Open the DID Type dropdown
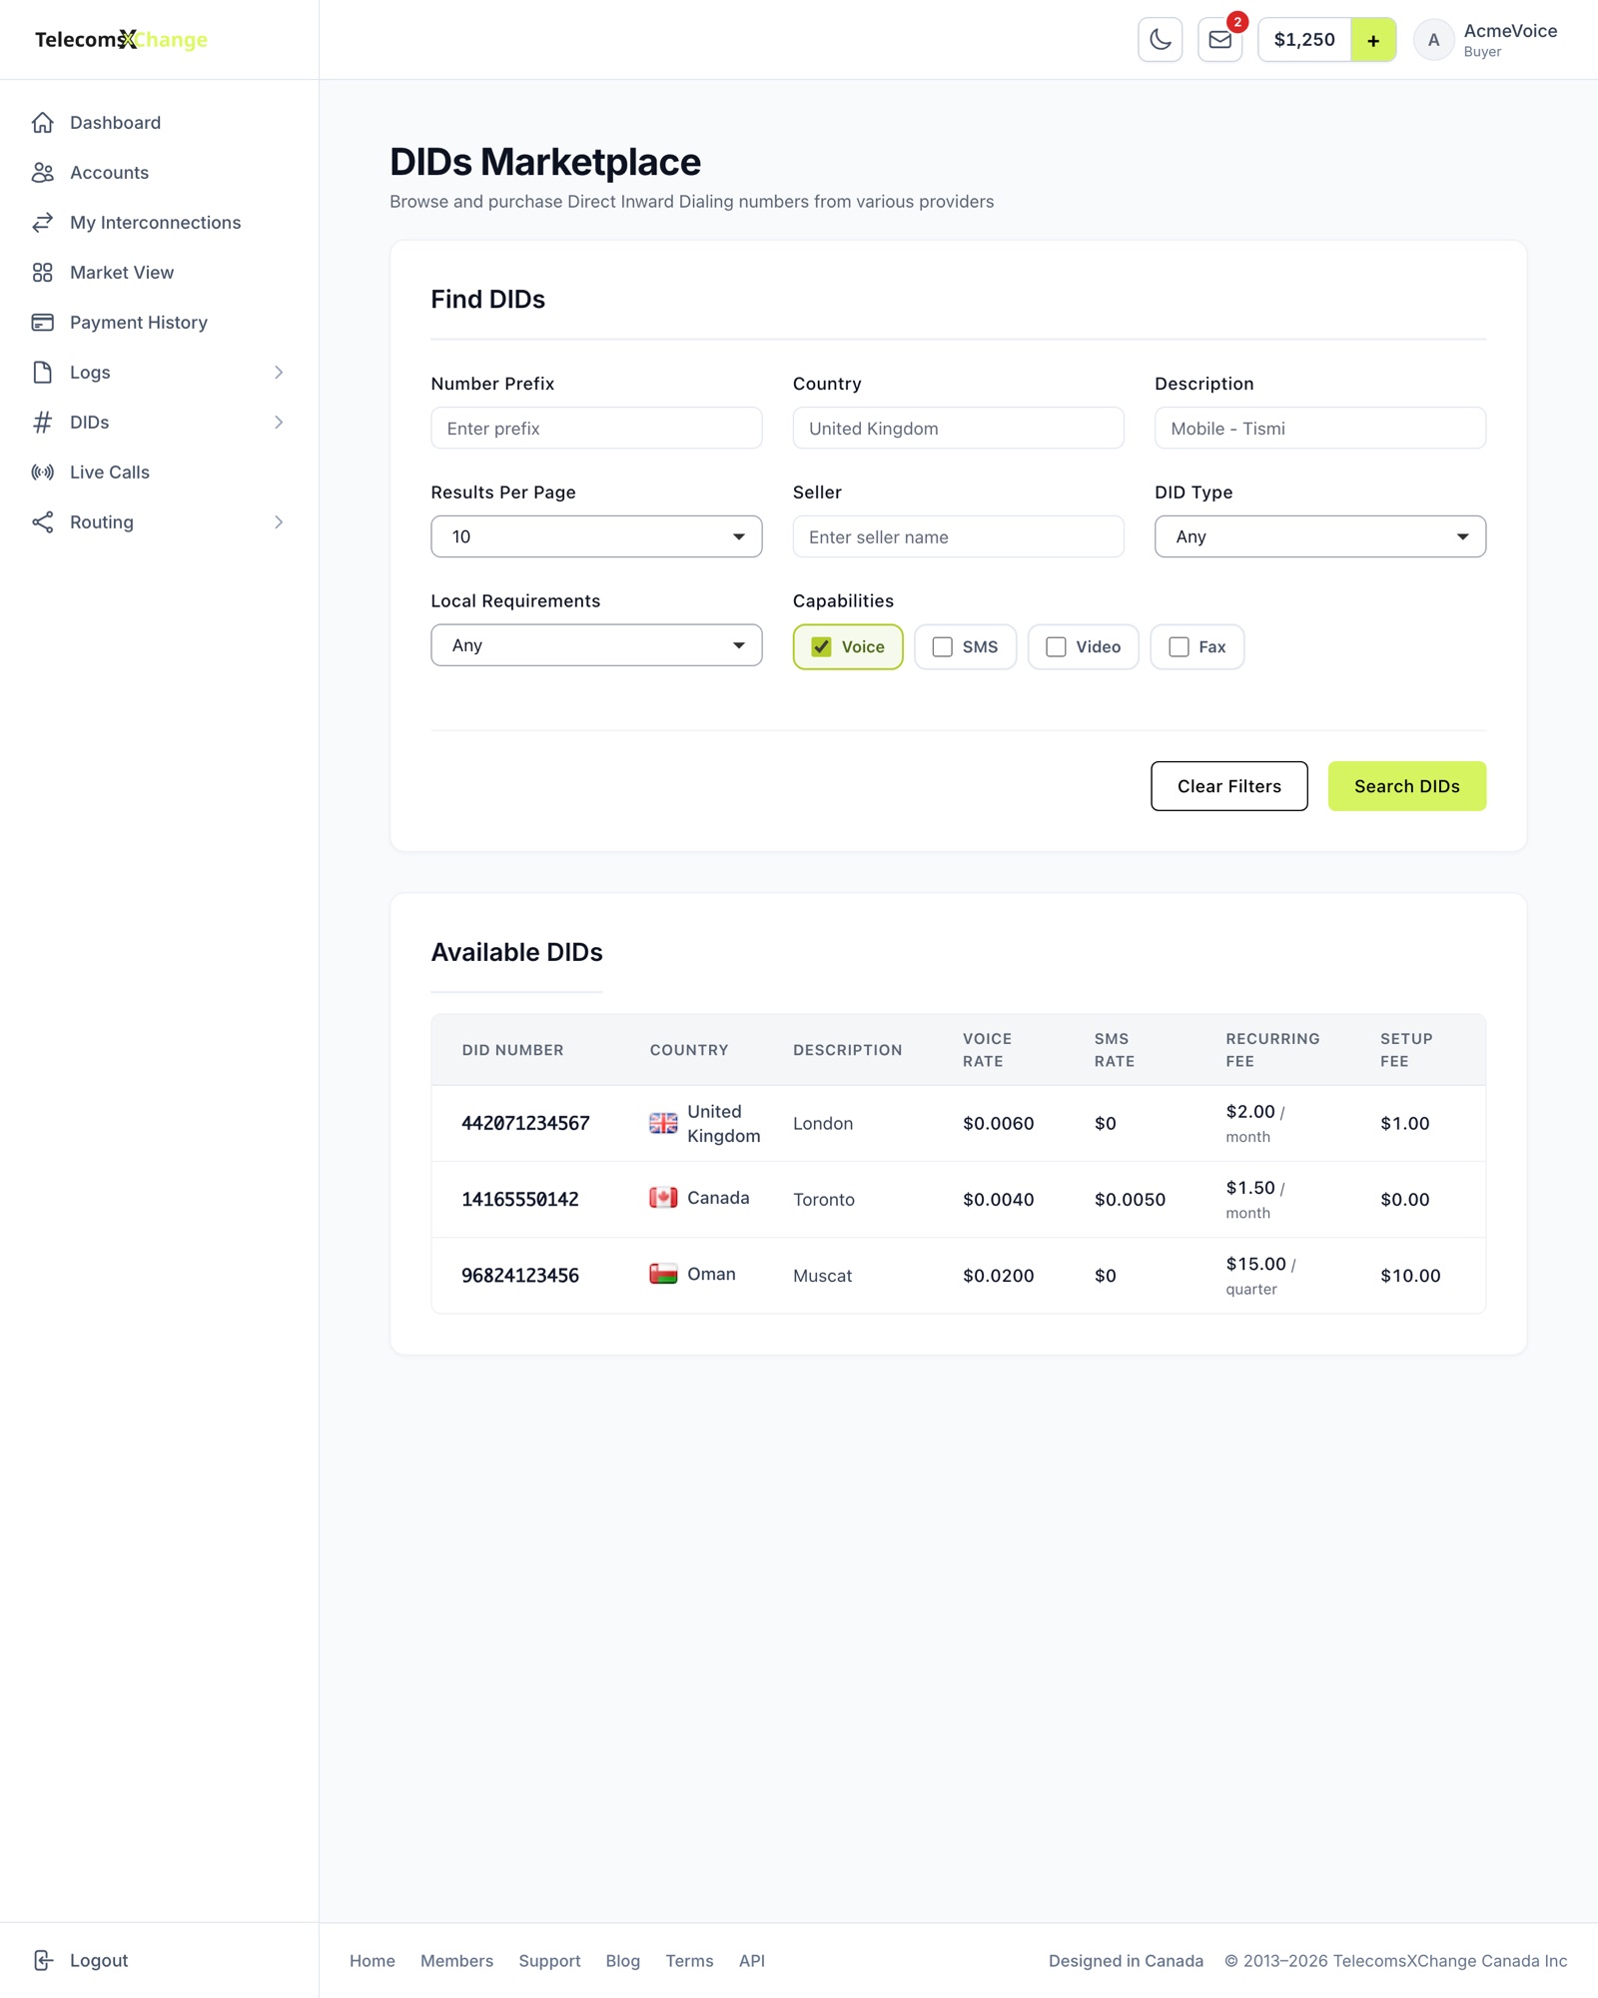This screenshot has height=1998, width=1598. [x=1319, y=536]
